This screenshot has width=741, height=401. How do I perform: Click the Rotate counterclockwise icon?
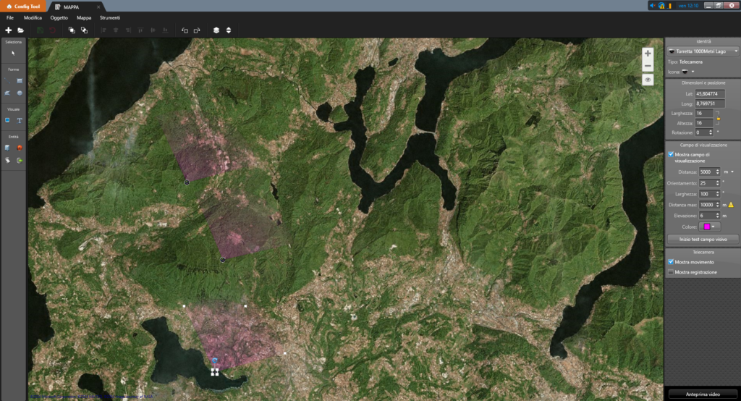pos(185,30)
